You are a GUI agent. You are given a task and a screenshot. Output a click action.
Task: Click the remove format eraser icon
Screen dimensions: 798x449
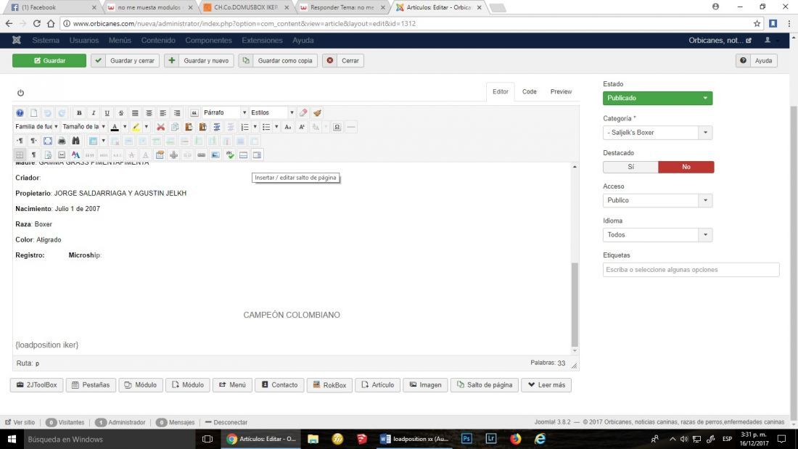[303, 112]
